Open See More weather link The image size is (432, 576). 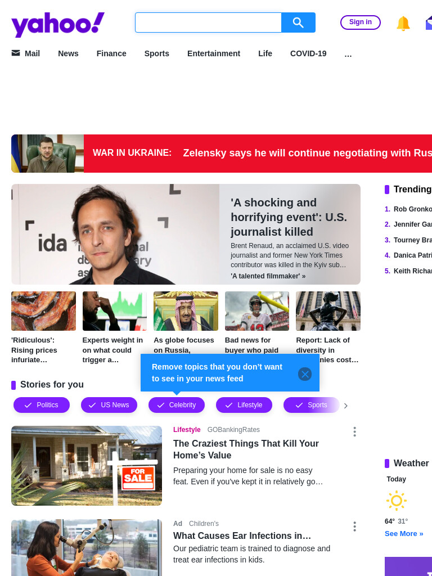click(404, 533)
